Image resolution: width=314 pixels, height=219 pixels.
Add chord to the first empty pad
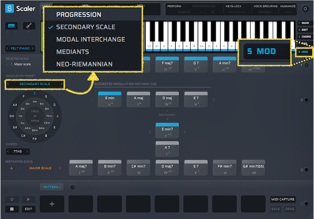[x=52, y=204]
